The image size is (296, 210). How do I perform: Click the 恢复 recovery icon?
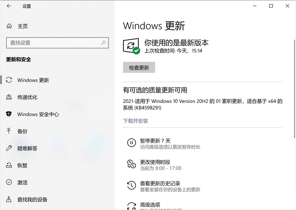pyautogui.click(x=9, y=165)
